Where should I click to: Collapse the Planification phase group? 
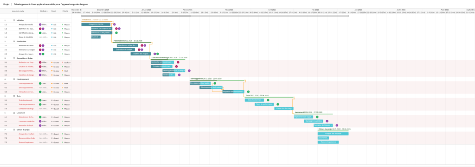pos(14,41)
